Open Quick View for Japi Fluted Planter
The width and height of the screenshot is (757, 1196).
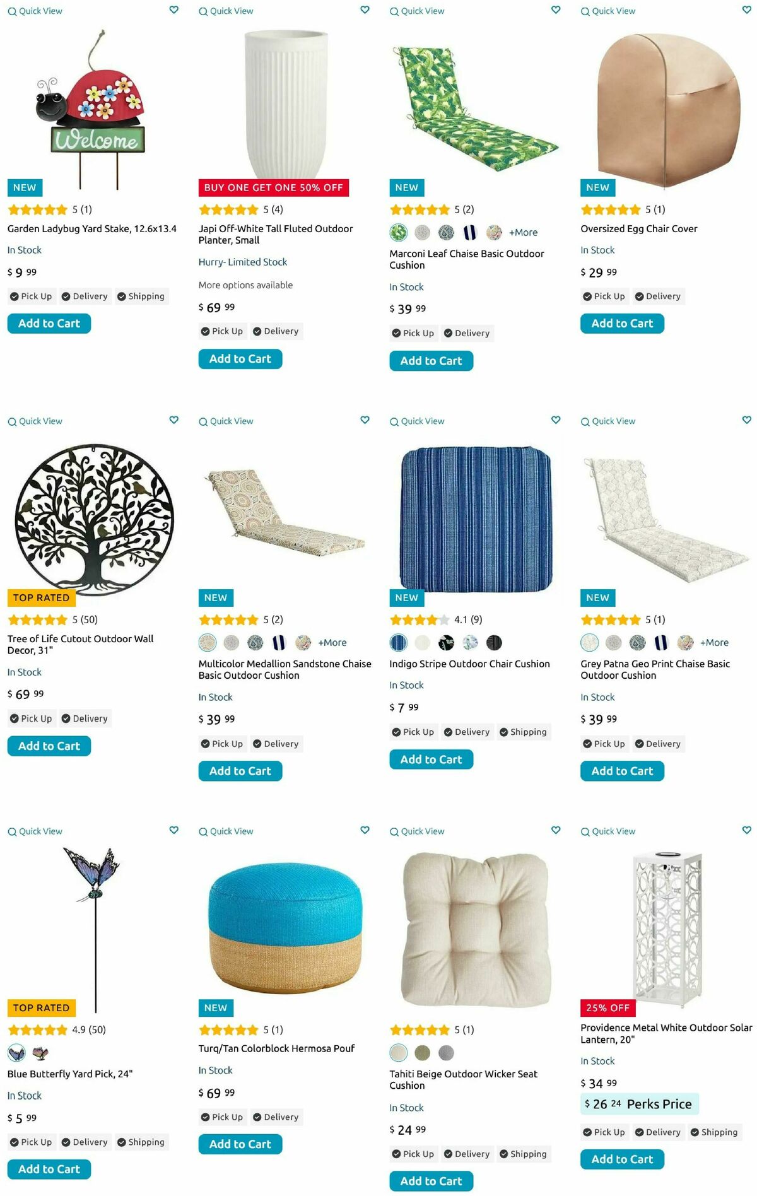pyautogui.click(x=226, y=11)
